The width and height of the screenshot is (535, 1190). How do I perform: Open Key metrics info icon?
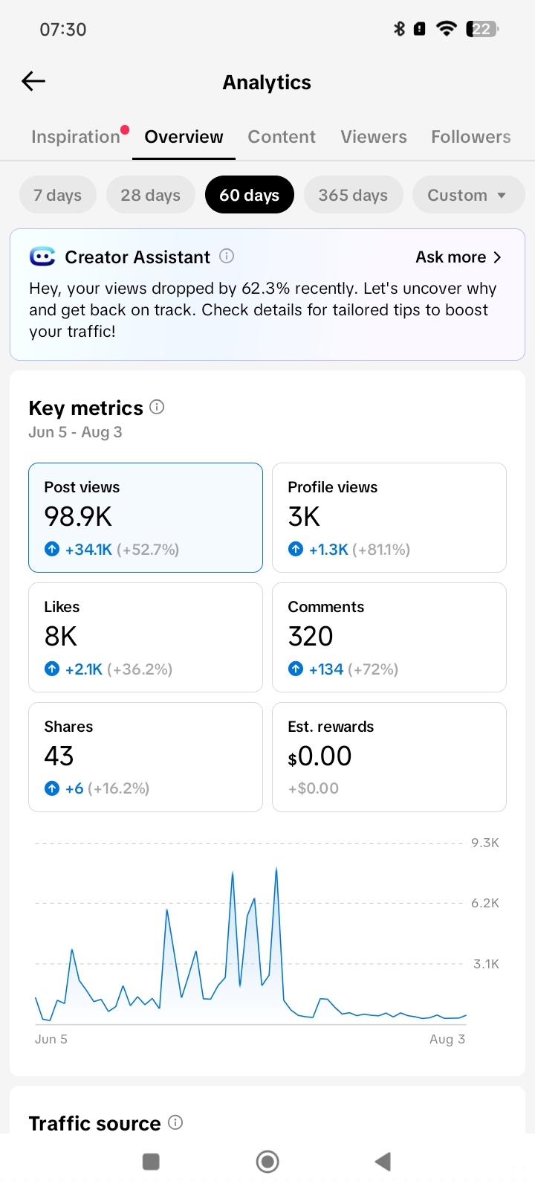pos(157,407)
